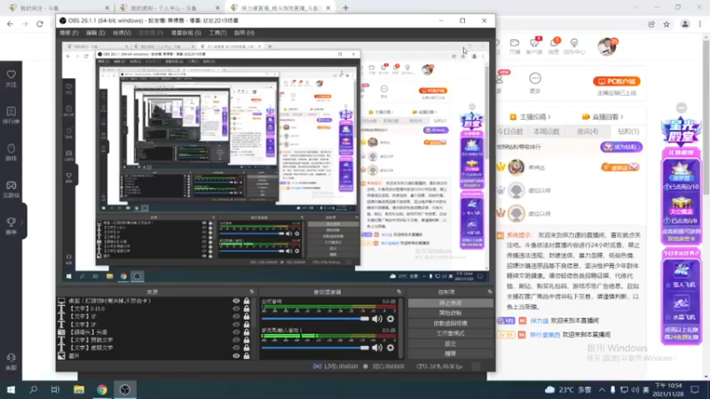Viewport: 710px width, 399px height.
Task: Click orange PC客户端 button
Action: click(x=617, y=82)
